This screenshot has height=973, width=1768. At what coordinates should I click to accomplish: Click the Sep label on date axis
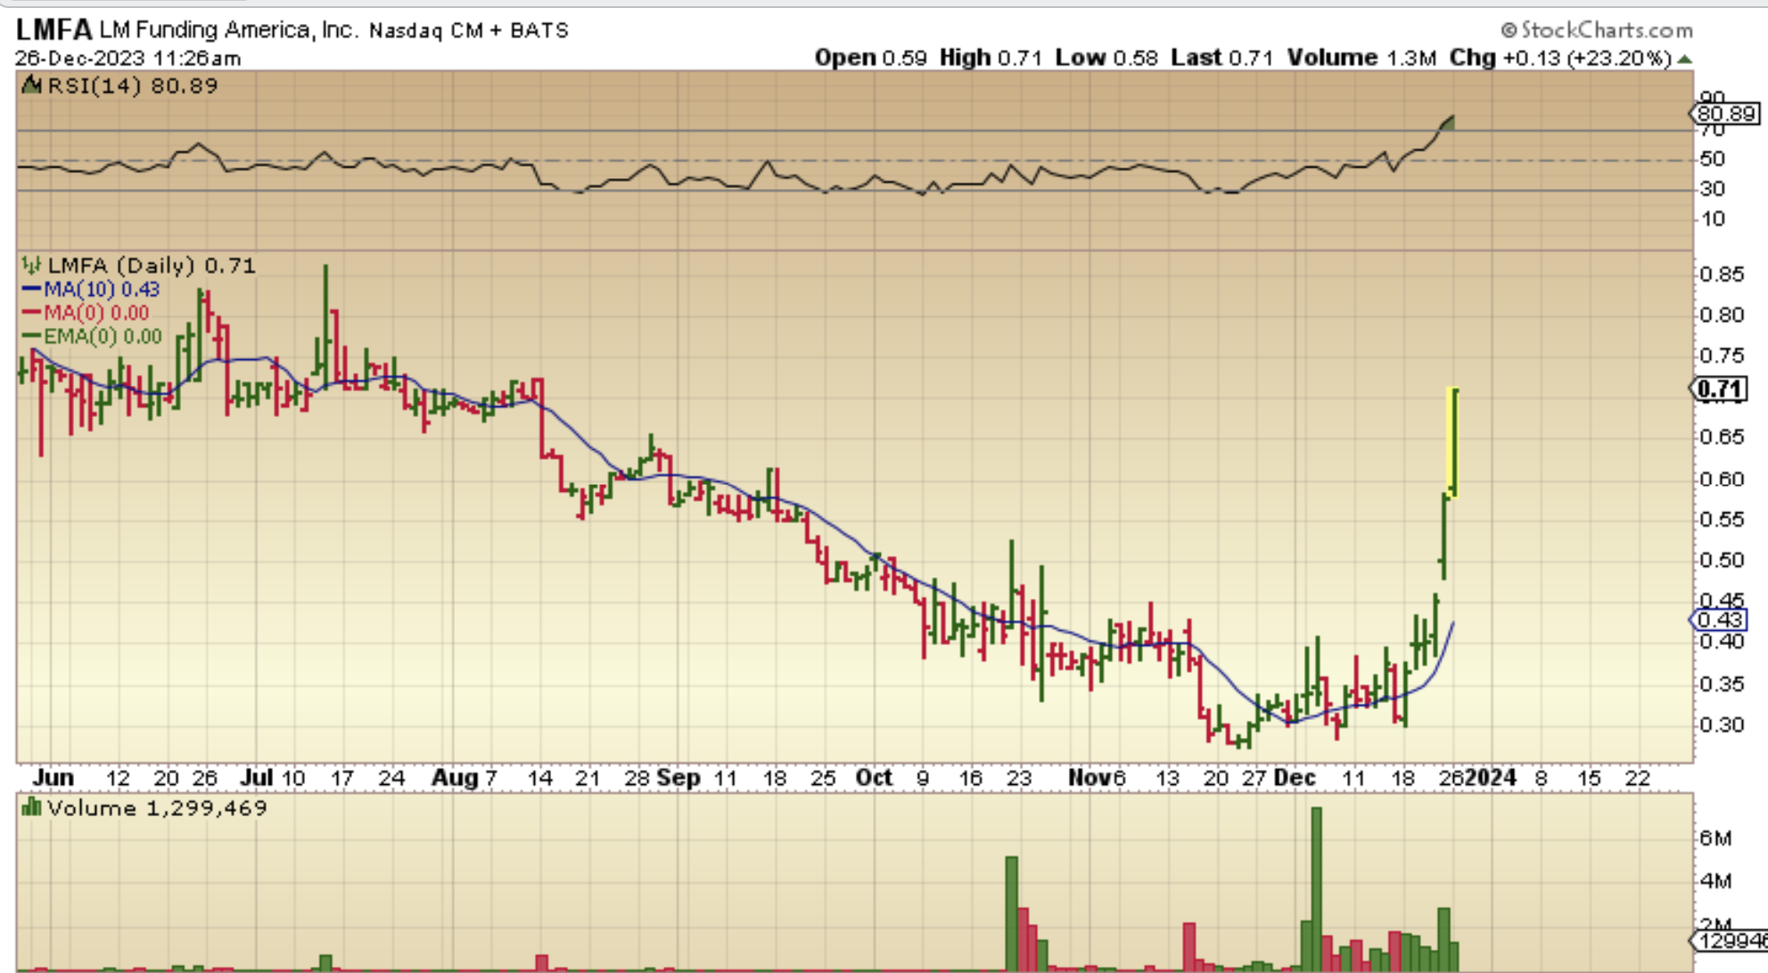pos(678,778)
